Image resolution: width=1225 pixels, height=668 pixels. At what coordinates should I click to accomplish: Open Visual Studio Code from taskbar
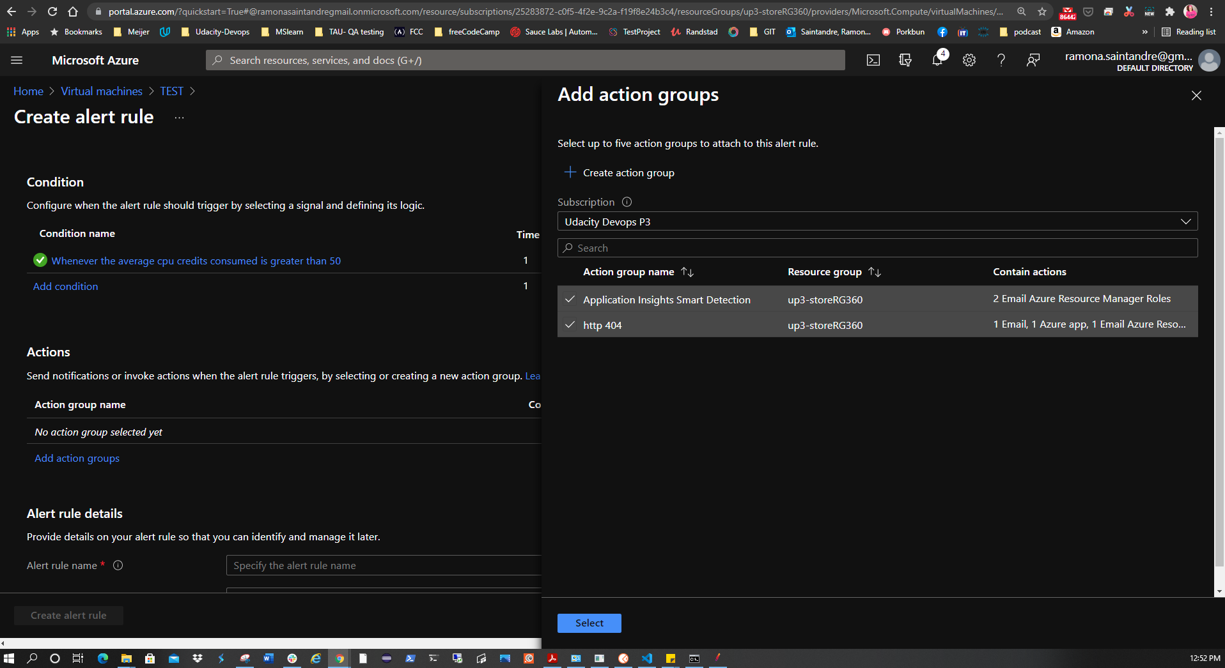647,658
